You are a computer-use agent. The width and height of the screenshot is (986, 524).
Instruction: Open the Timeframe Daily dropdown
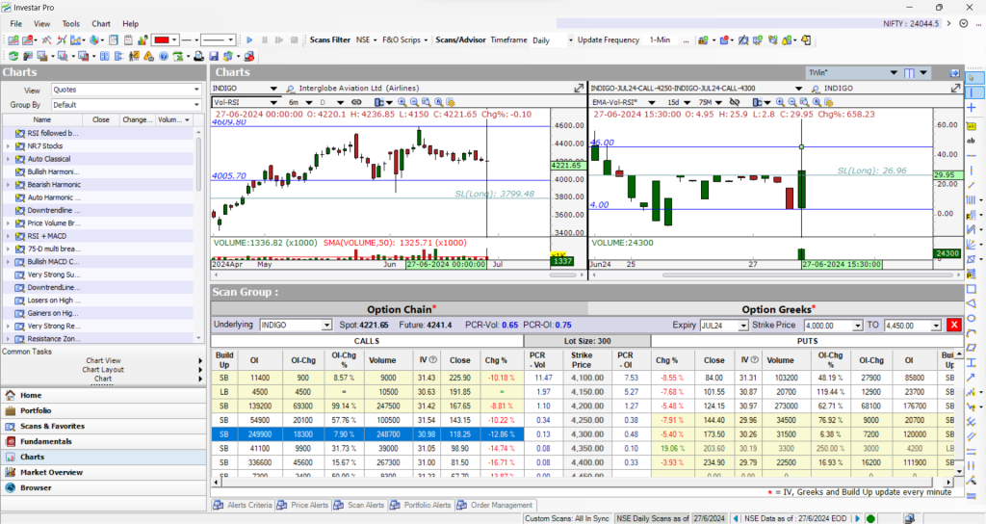[x=570, y=39]
